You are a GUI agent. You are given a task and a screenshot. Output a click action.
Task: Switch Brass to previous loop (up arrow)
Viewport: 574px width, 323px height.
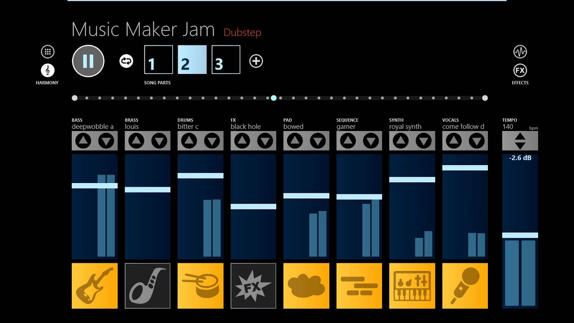point(136,141)
